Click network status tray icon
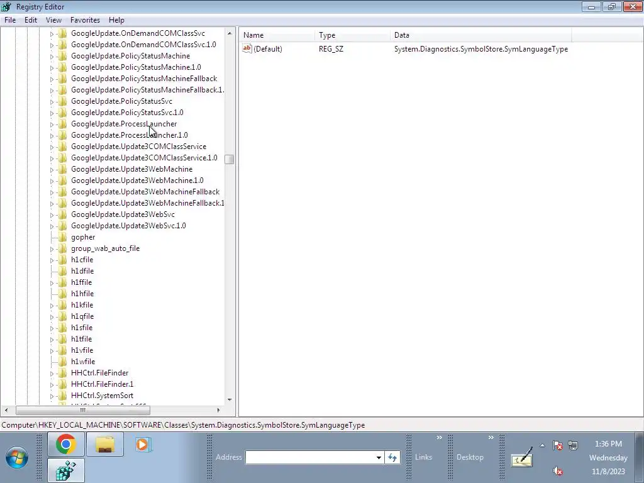Viewport: 644px width, 483px height. pos(573,445)
